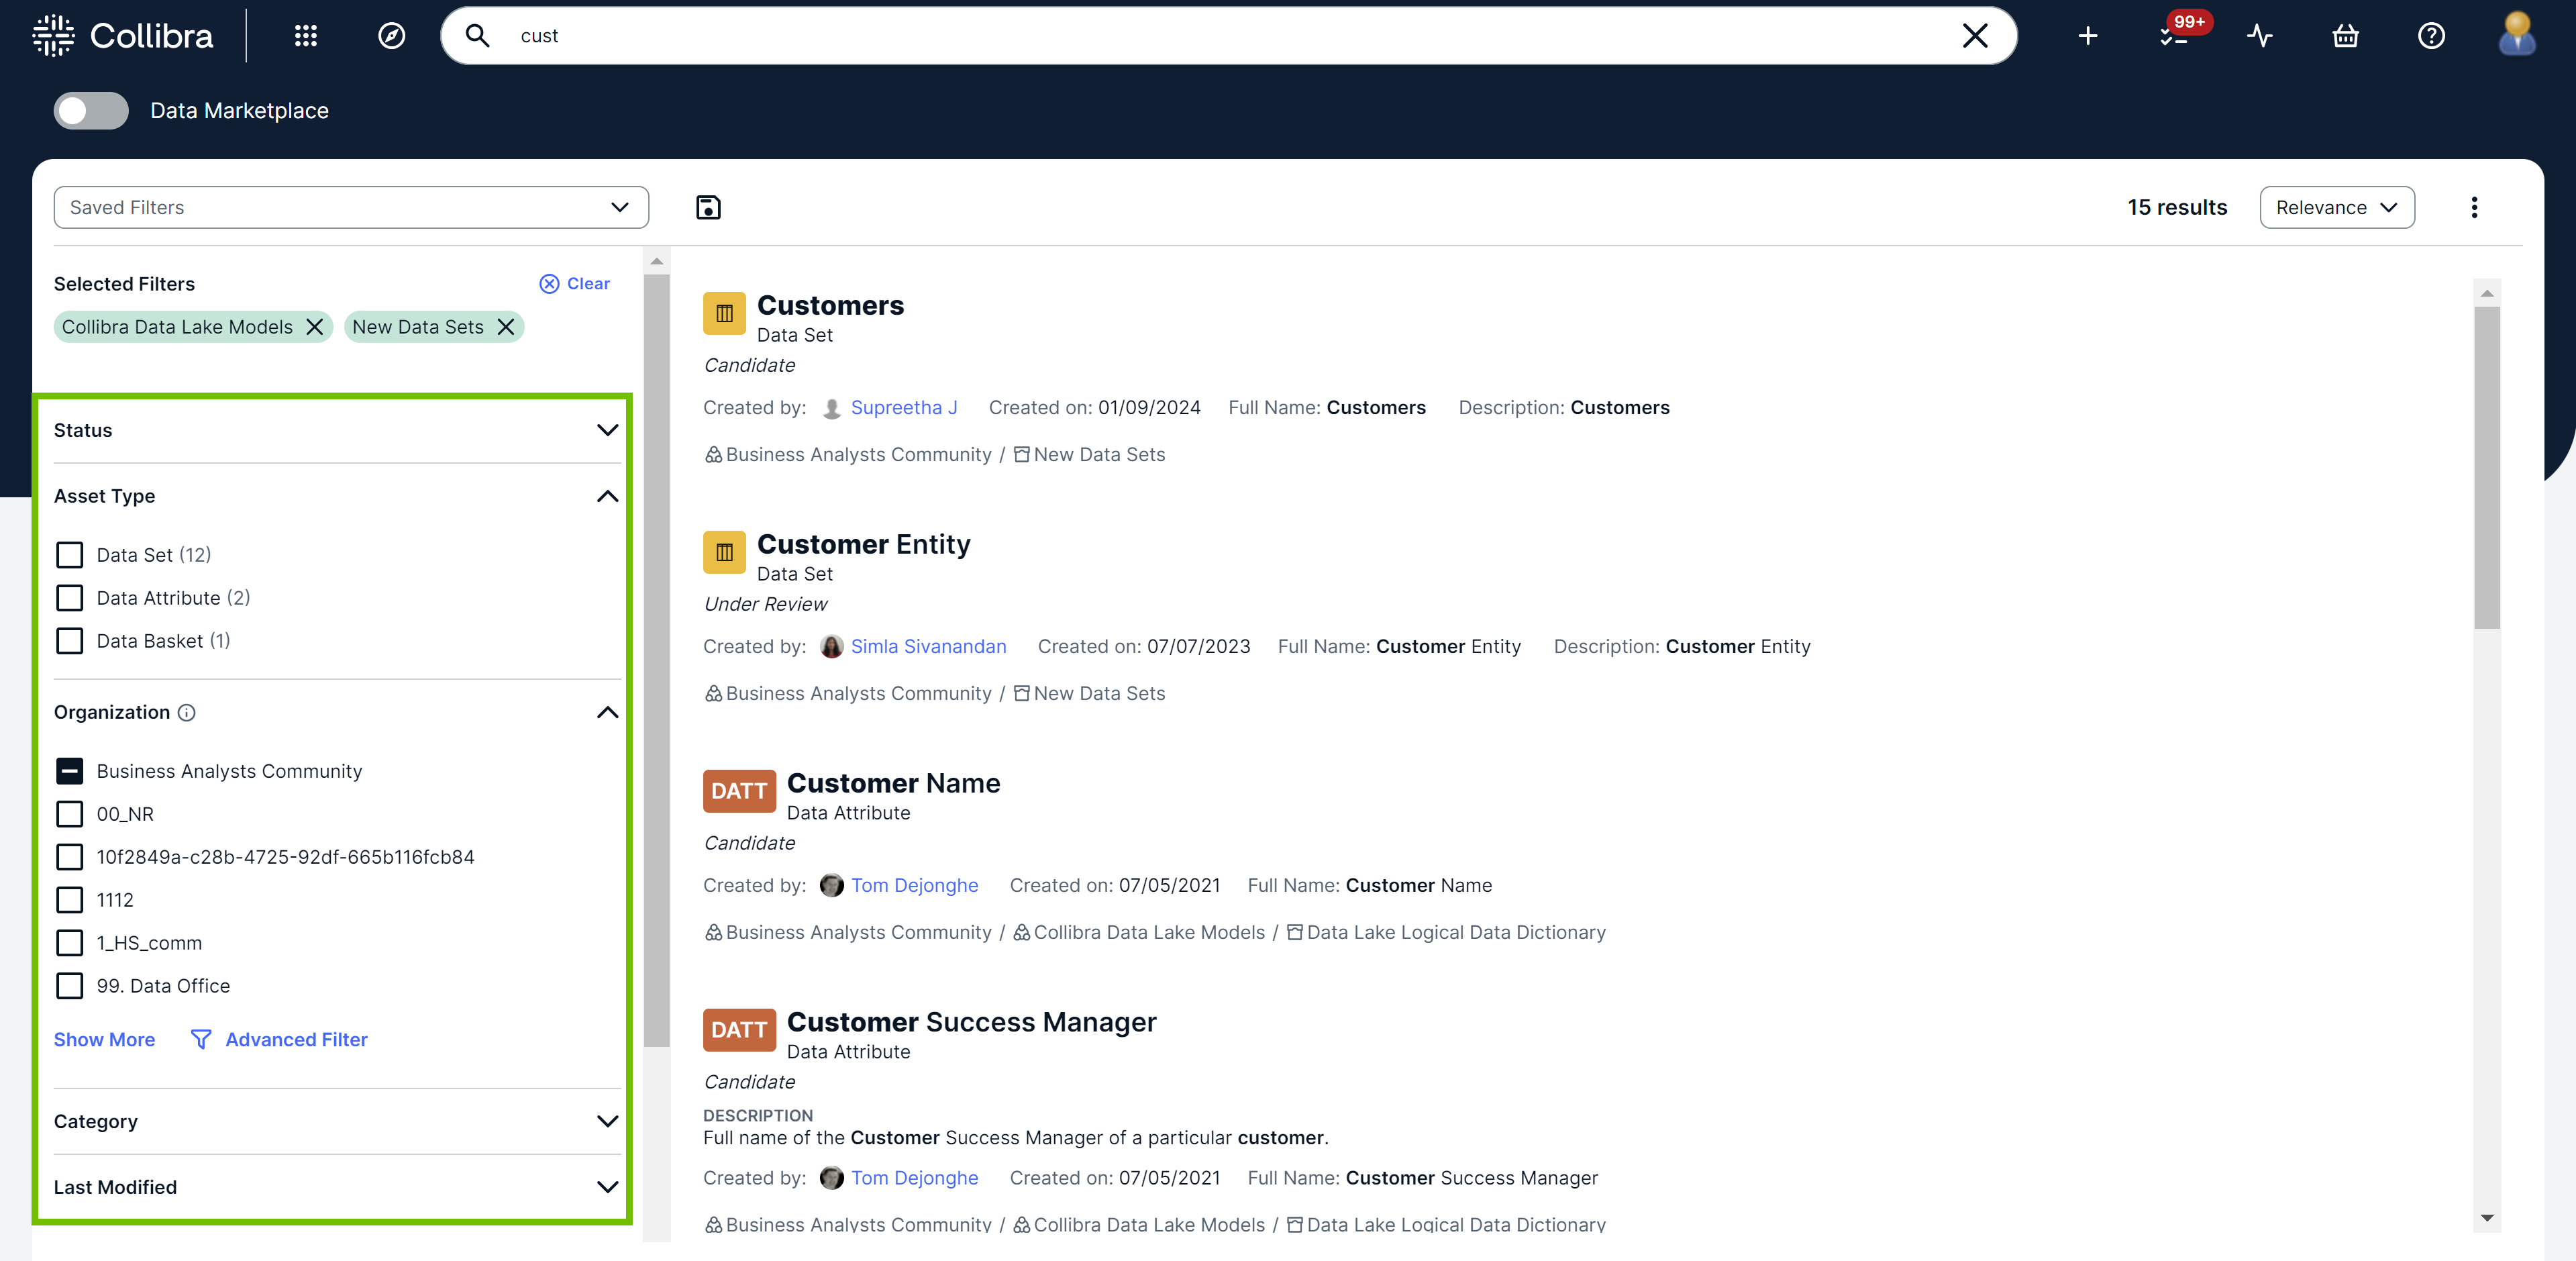Click the Show More link
The width and height of the screenshot is (2576, 1261).
(104, 1039)
